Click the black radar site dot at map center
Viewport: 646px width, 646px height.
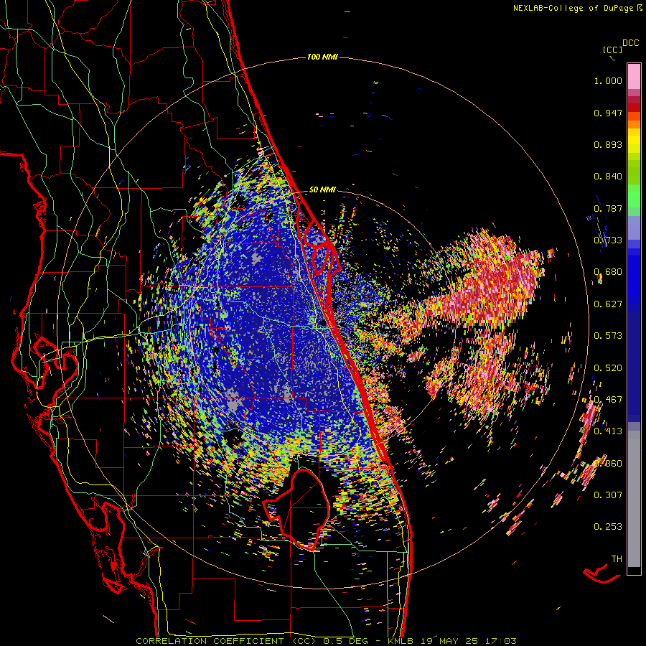(x=322, y=324)
